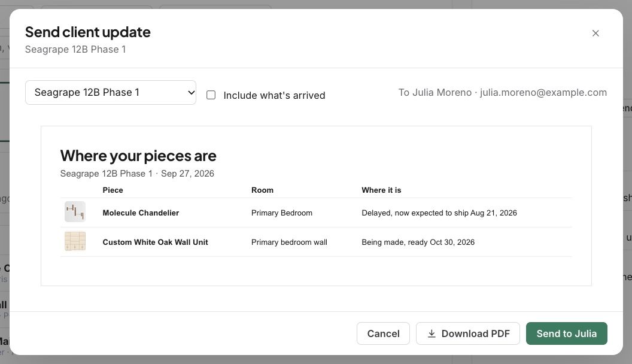This screenshot has width=632, height=364.
Task: Select the Custom White Oak Wall Unit name
Action: click(x=155, y=242)
